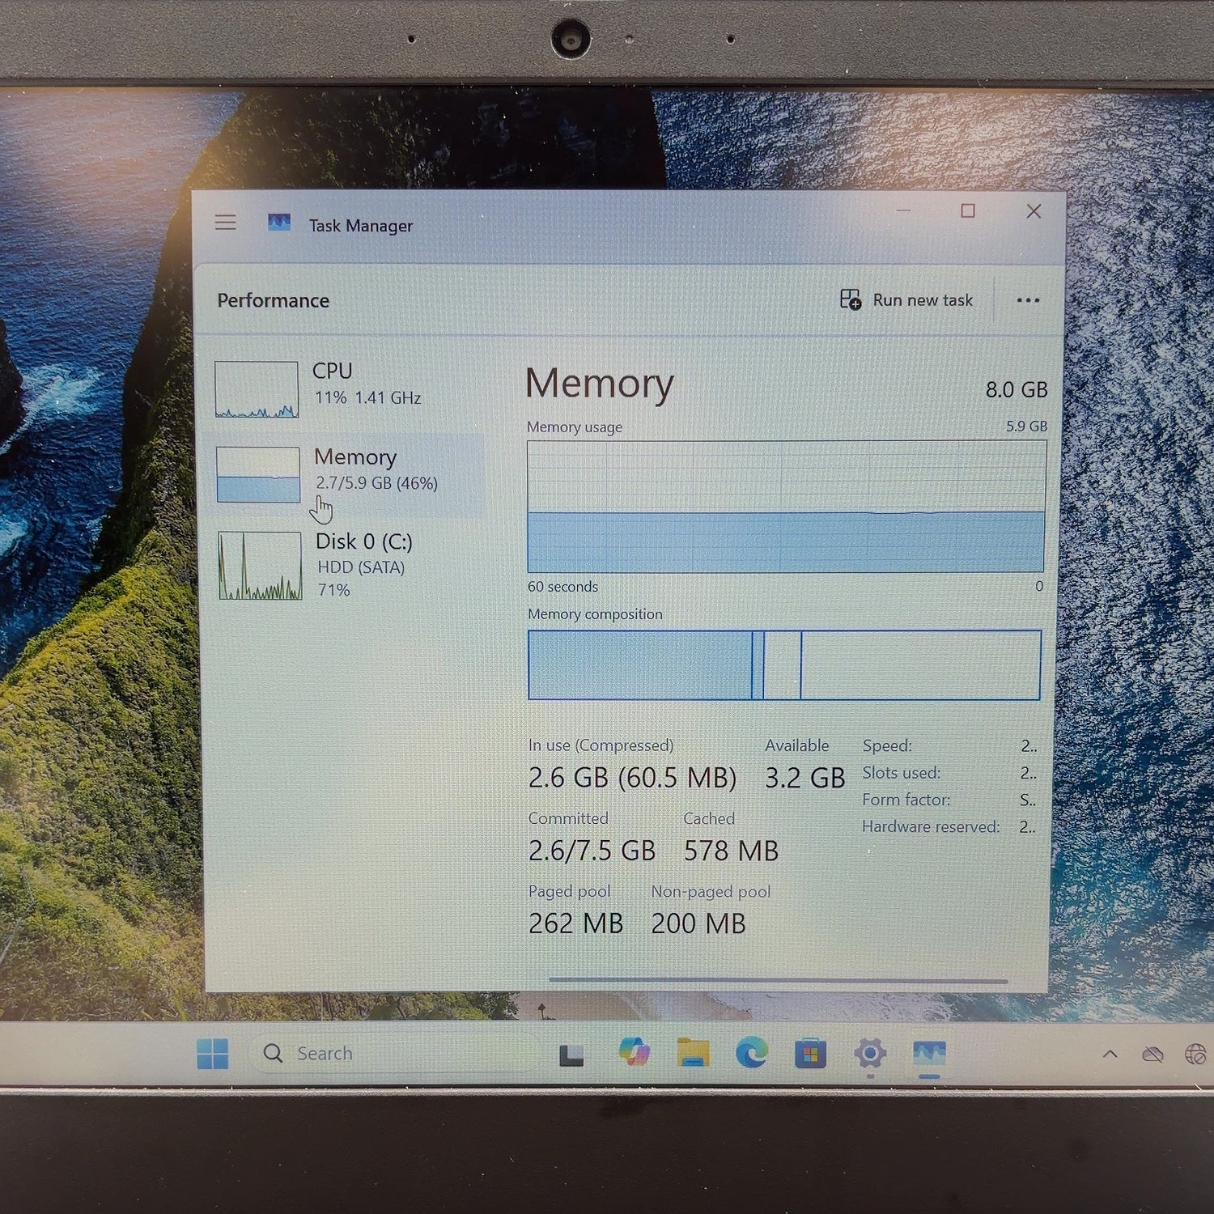Open the hamburger navigation menu
Screen dimensions: 1214x1214
point(226,222)
